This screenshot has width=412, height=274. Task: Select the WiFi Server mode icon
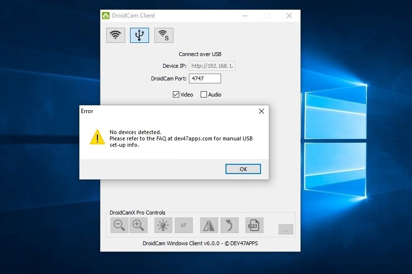(x=164, y=35)
